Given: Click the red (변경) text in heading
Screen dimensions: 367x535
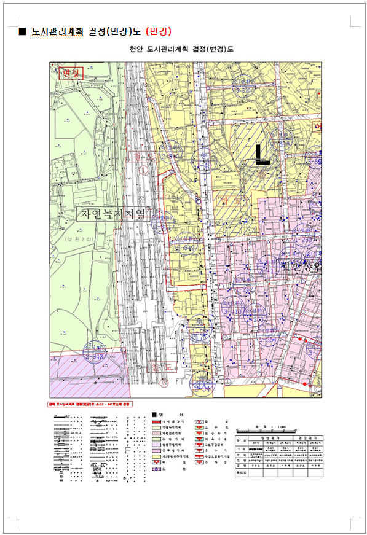Looking at the screenshot, I should pyautogui.click(x=159, y=31).
